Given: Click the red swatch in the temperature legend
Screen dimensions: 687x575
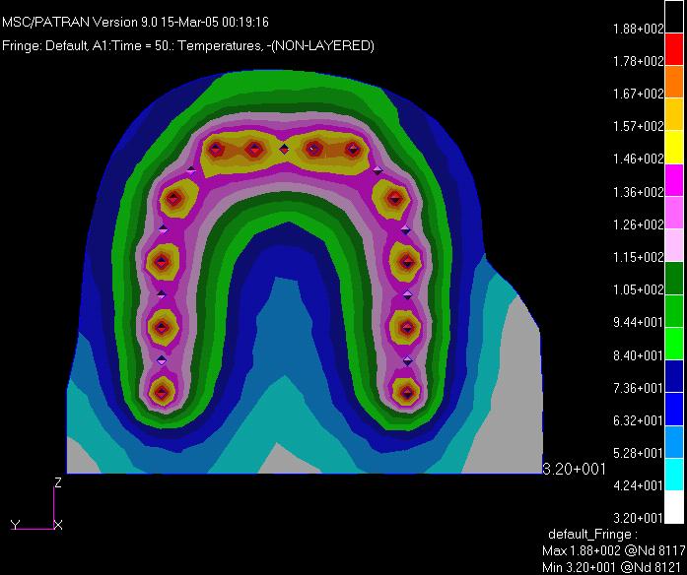Looking at the screenshot, I should 674,45.
